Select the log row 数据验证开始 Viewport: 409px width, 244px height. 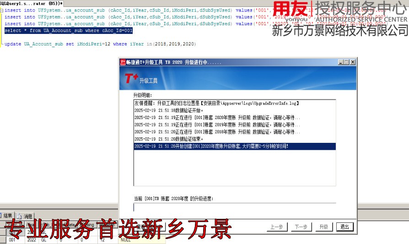click(x=235, y=110)
